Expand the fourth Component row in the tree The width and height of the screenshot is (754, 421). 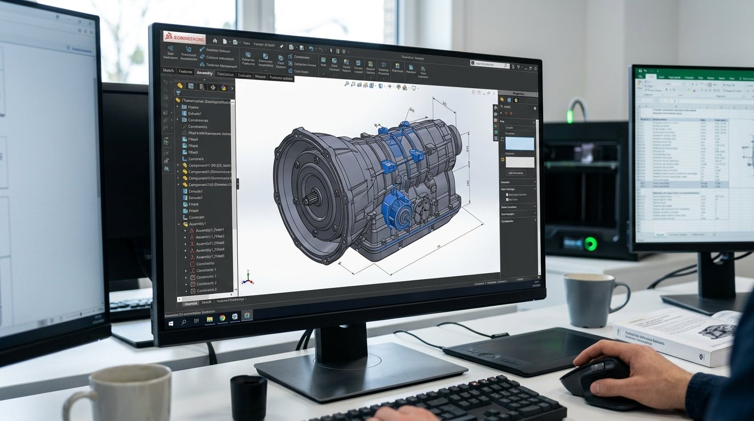178,184
